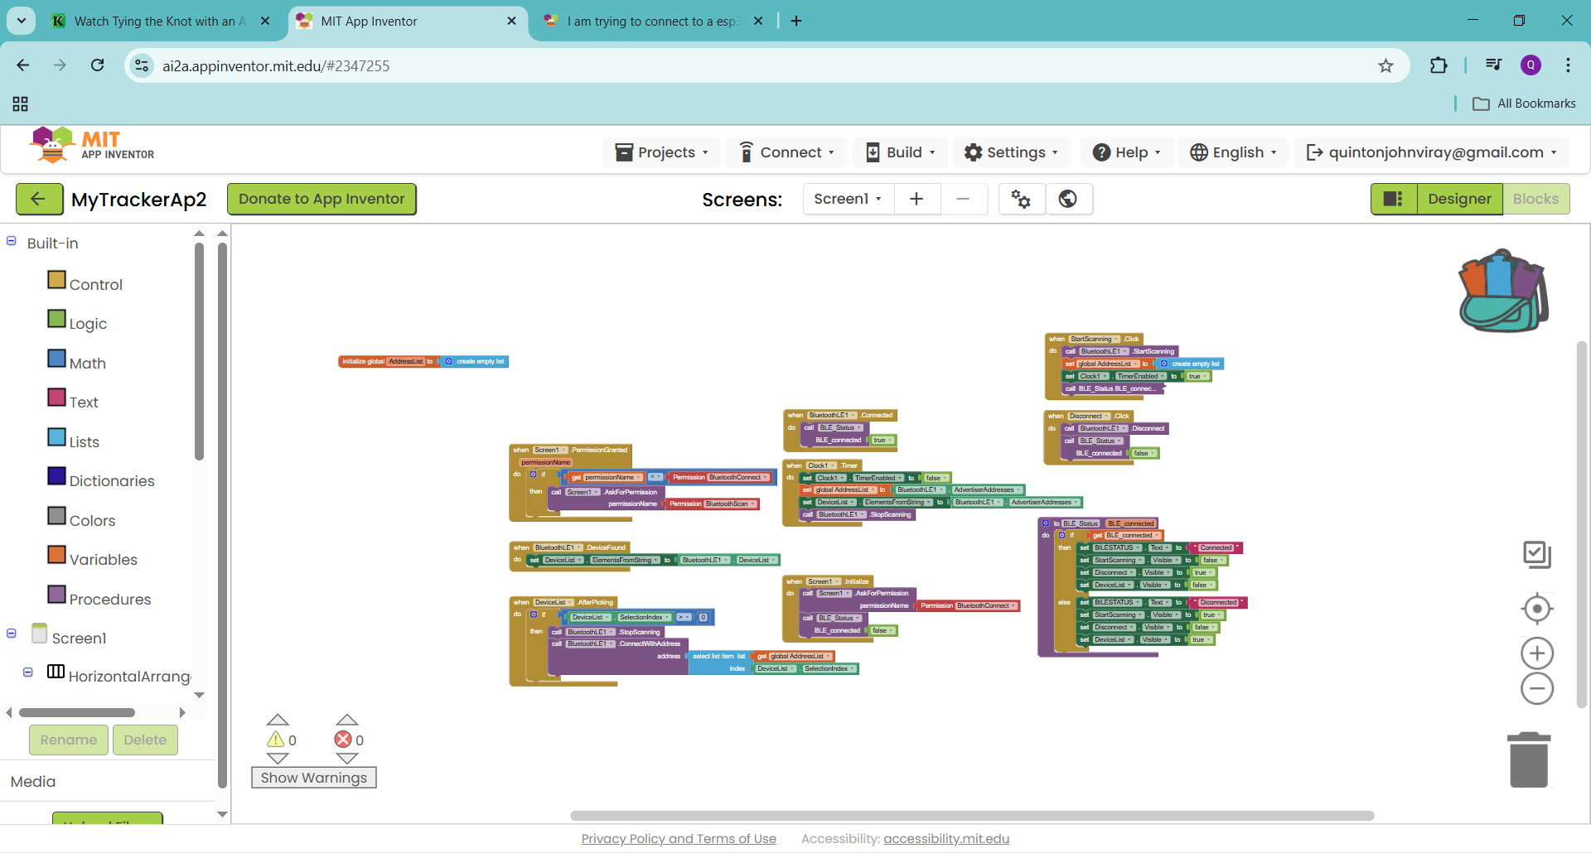Click the globe icon beside screen controls

point(1068,199)
